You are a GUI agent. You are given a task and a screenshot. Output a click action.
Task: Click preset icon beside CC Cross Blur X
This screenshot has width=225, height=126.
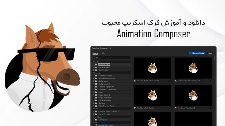135,81
